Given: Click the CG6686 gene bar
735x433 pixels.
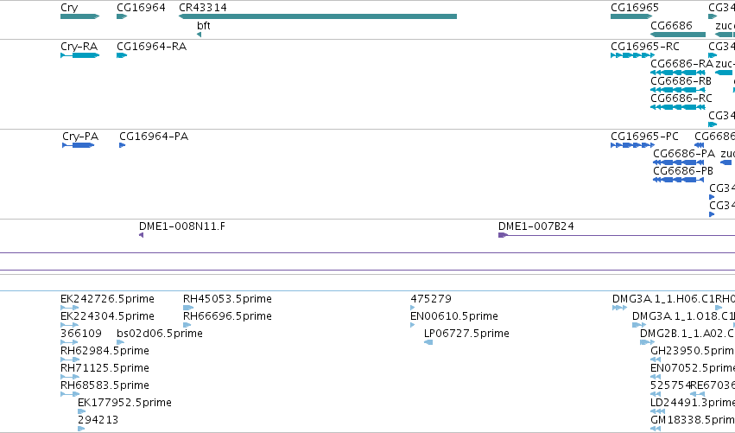Looking at the screenshot, I should [678, 35].
